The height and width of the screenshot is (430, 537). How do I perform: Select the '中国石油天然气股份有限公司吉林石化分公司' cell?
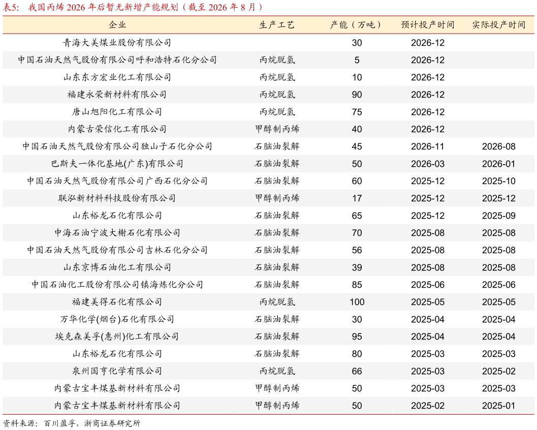coord(117,250)
